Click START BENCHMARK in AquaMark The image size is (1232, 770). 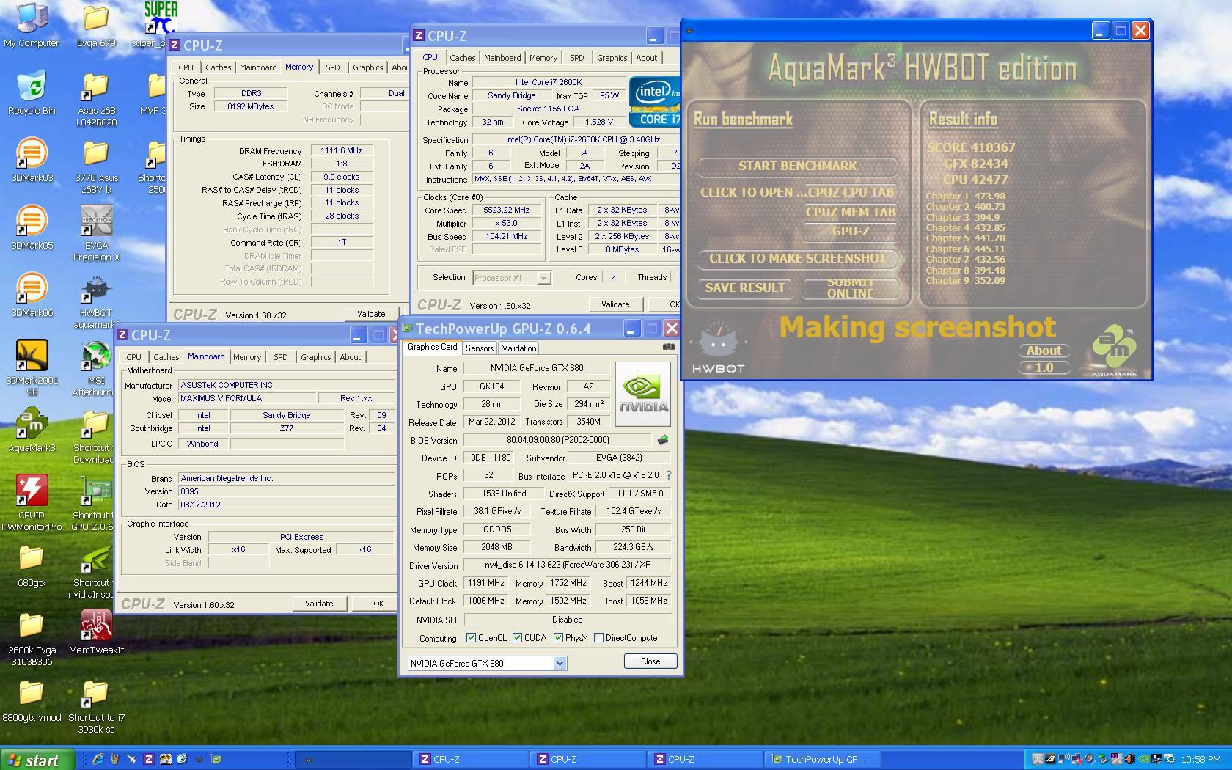[797, 166]
